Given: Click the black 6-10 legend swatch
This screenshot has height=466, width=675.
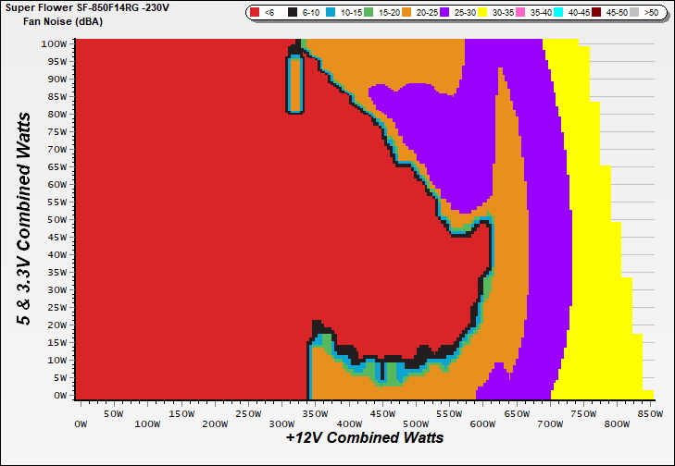Looking at the screenshot, I should pos(293,13).
